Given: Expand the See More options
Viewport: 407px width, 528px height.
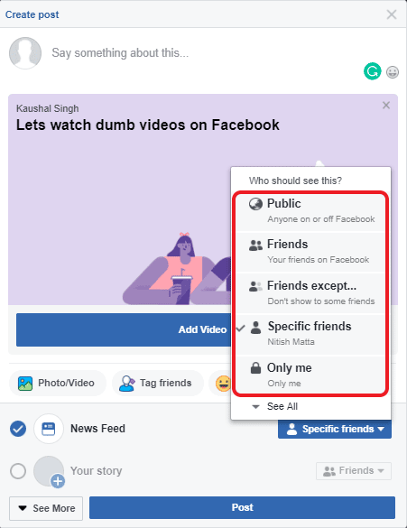Looking at the screenshot, I should pyautogui.click(x=46, y=508).
